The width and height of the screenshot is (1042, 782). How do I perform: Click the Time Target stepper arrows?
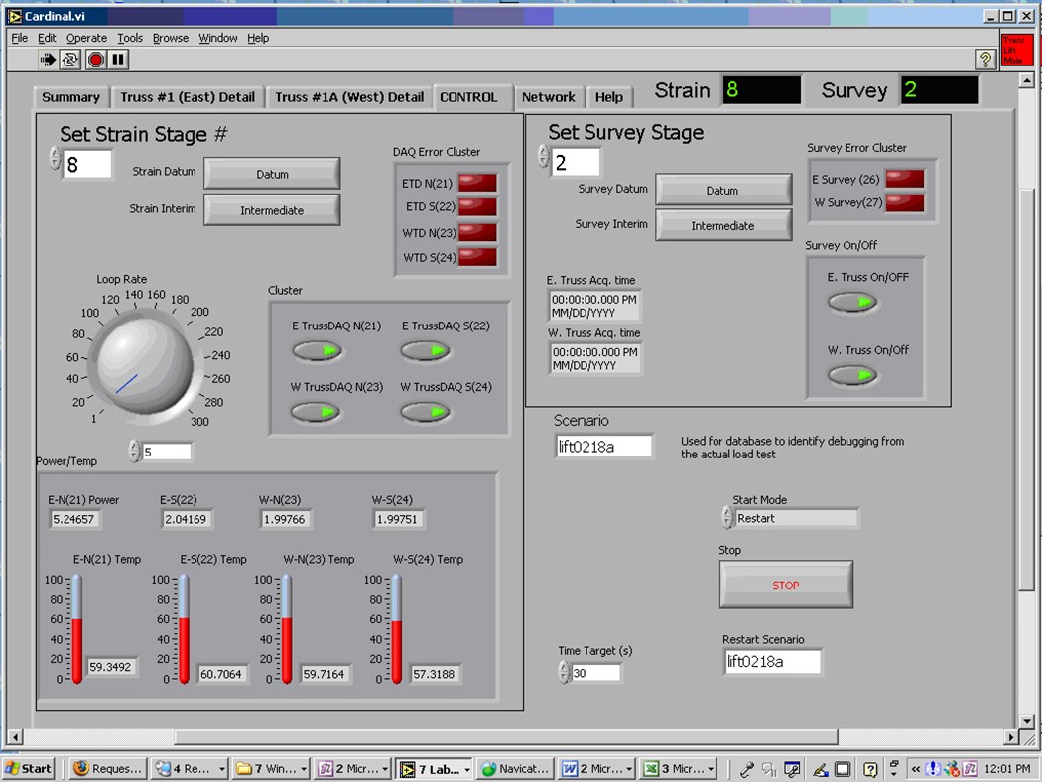tap(564, 673)
